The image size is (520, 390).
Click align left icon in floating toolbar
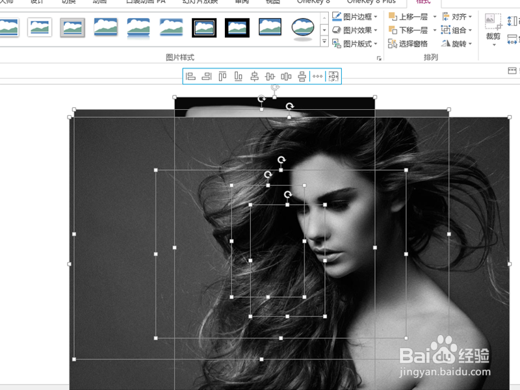coord(190,77)
